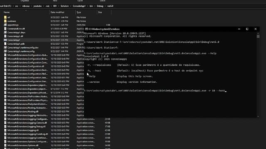The width and height of the screenshot is (266, 149).
Task: Select the Microsoft.Extensions.FileProviders.Physical file name
Action: (x=28, y=100)
